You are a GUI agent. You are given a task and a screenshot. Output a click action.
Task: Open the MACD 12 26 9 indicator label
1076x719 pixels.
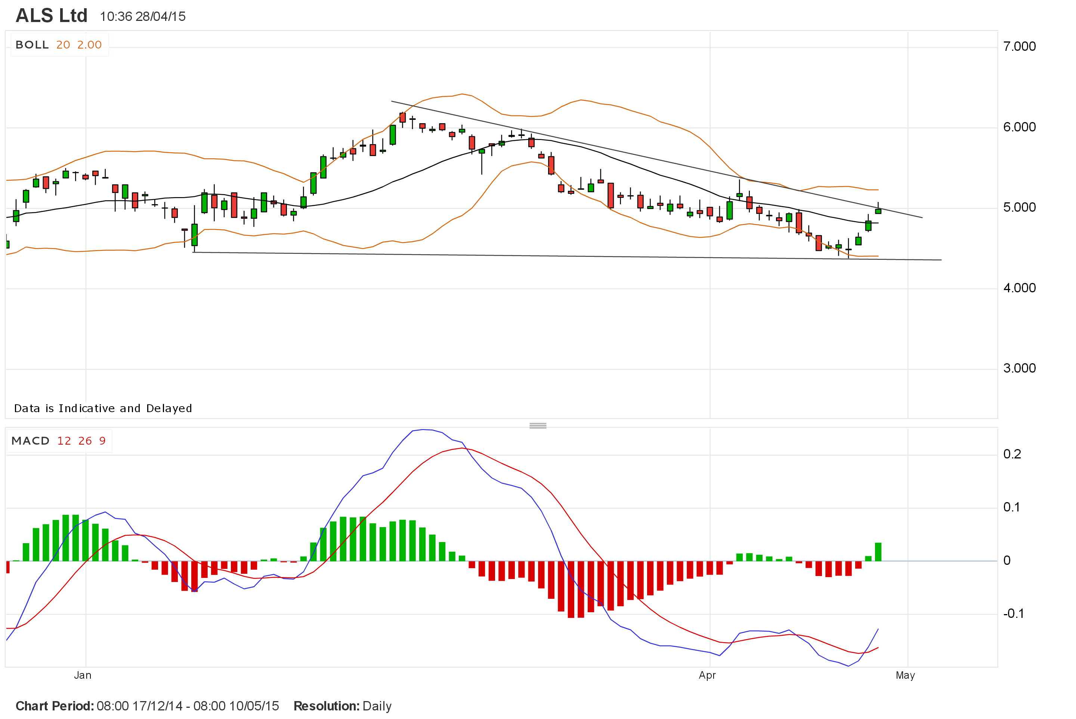[x=59, y=441]
